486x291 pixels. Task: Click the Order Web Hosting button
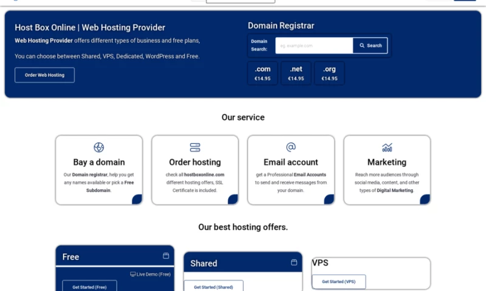(x=44, y=75)
